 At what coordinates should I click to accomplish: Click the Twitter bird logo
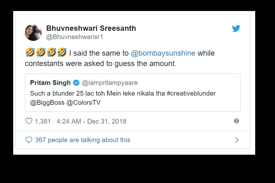236,29
